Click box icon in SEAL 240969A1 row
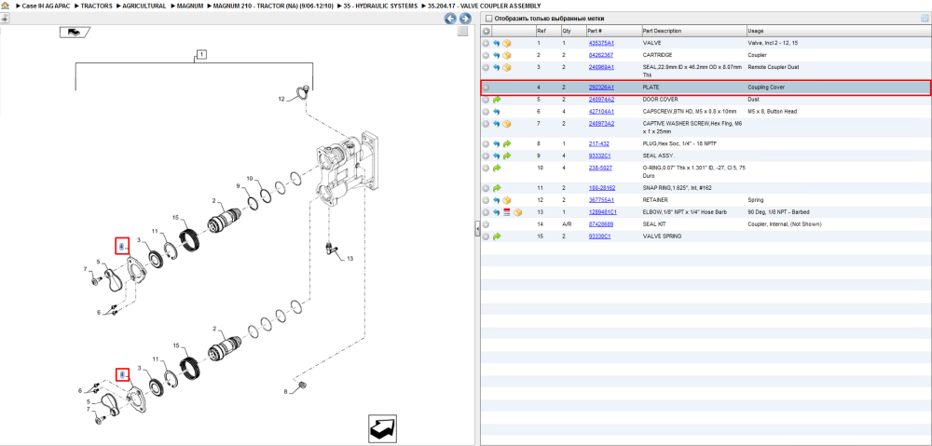This screenshot has height=446, width=932. (507, 67)
